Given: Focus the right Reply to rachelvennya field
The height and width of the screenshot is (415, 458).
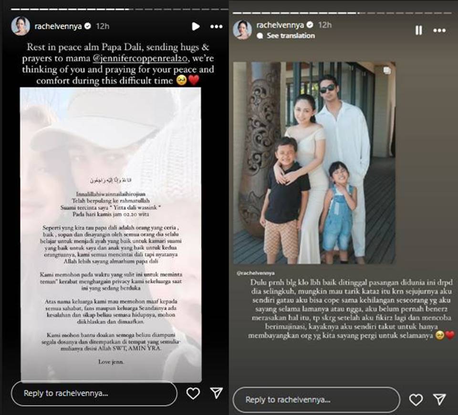Looking at the screenshot, I should coord(316,400).
